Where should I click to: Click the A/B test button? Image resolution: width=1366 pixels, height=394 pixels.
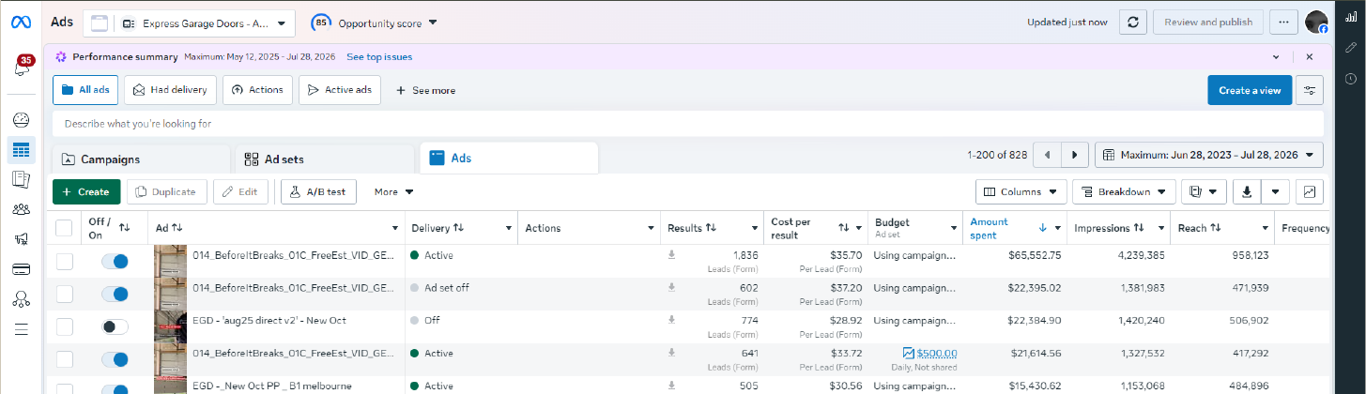pos(318,192)
